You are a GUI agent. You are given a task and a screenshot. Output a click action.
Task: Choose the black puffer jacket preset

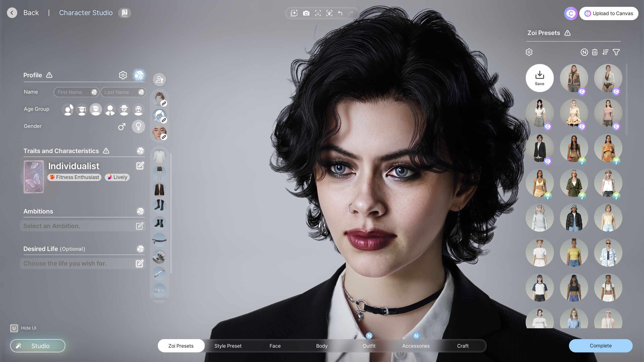pyautogui.click(x=574, y=218)
